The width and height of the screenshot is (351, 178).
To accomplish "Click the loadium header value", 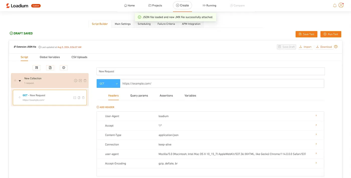I will click(x=163, y=116).
